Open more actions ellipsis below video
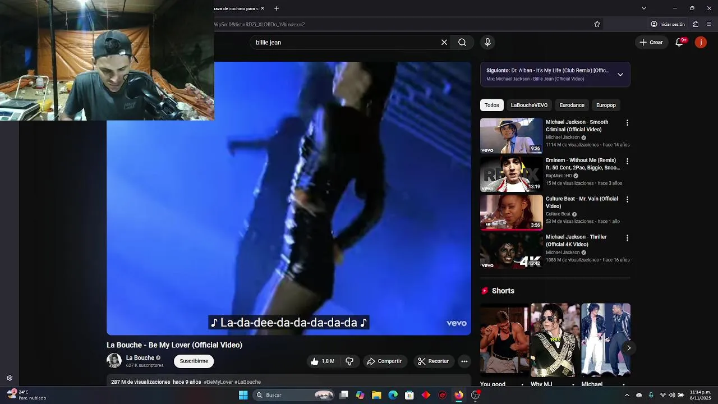718x404 pixels. click(464, 361)
